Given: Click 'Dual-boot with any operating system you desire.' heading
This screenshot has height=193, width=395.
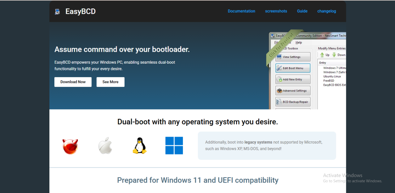Looking at the screenshot, I should [x=197, y=122].
